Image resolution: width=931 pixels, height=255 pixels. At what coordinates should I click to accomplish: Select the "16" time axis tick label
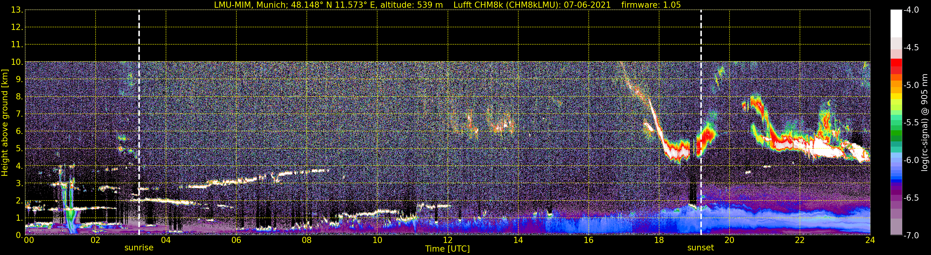pos(589,240)
